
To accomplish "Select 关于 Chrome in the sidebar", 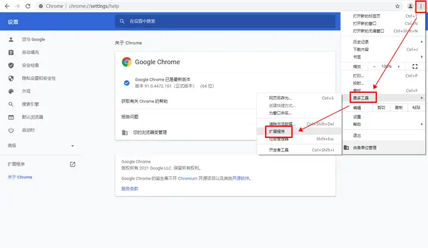I will coord(20,177).
